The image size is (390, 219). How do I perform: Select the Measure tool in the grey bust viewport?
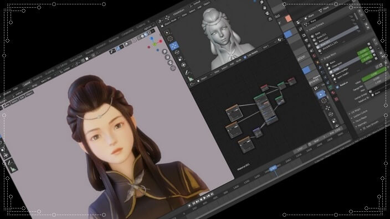click(x=191, y=79)
